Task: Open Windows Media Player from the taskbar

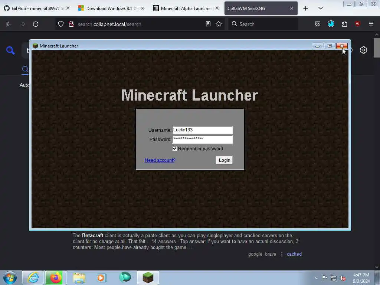Action: coord(101,278)
